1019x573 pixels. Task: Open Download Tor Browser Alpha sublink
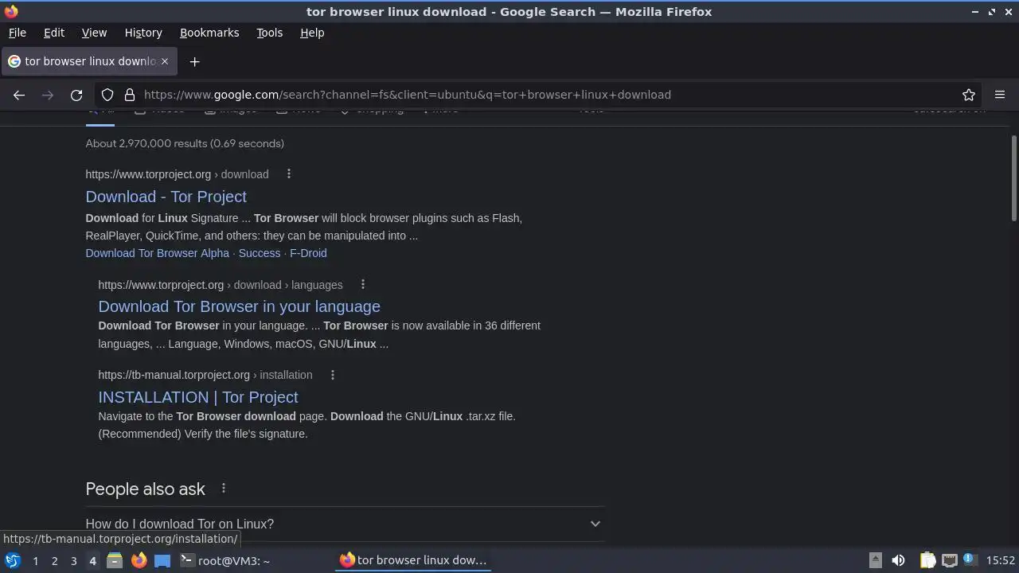[x=158, y=253]
